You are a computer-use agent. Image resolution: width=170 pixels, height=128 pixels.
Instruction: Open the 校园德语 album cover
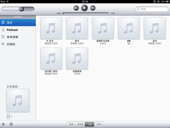coord(77,59)
